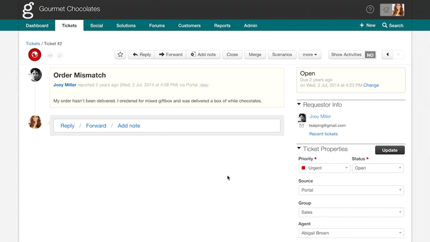The height and width of the screenshot is (242, 430).
Task: Click Reply link in reply box
Action: tap(67, 125)
